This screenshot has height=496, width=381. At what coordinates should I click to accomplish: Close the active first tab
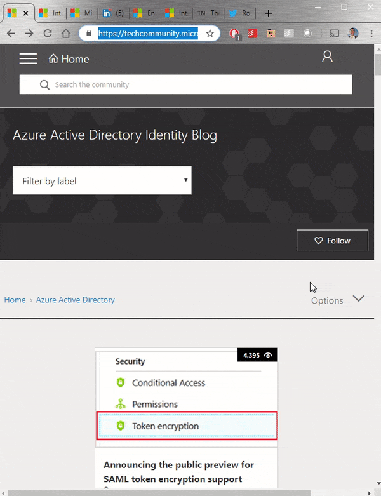click(x=26, y=13)
